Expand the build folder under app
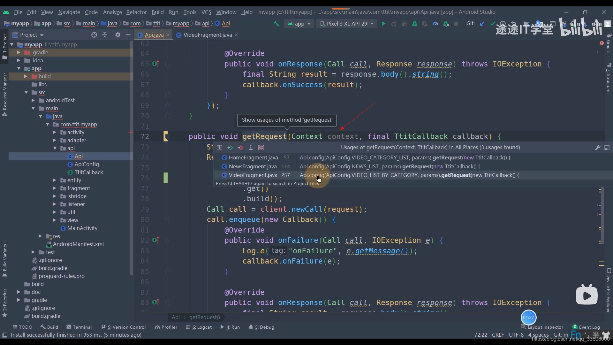Image resolution: width=613 pixels, height=345 pixels. pos(26,76)
